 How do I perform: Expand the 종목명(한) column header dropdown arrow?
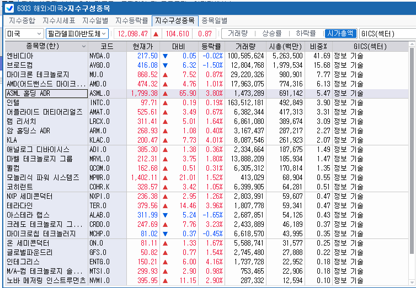point(84,47)
